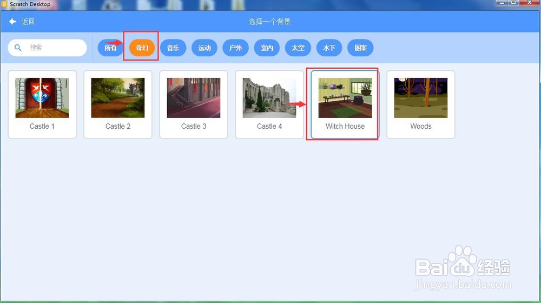Click the Scratch Desktop app icon in title bar
This screenshot has height=303, width=541.
(4, 4)
